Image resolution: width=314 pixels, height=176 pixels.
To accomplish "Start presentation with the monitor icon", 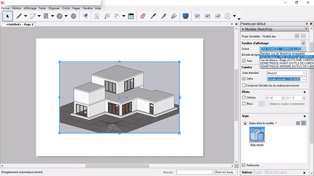I will (185, 16).
